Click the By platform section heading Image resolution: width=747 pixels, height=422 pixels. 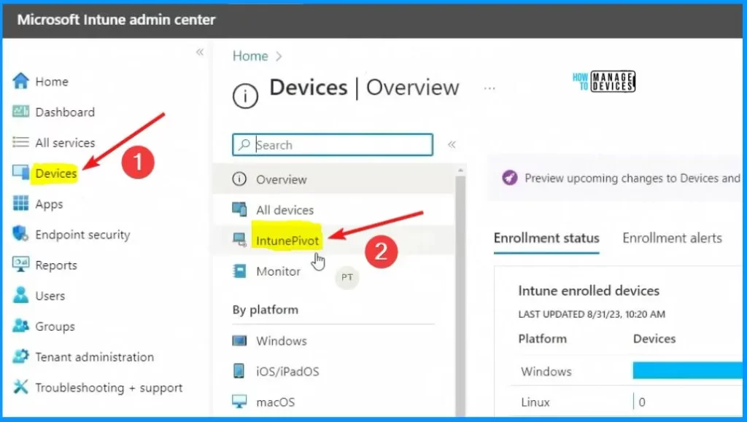266,310
